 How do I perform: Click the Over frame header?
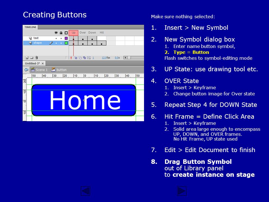[x=83, y=33]
